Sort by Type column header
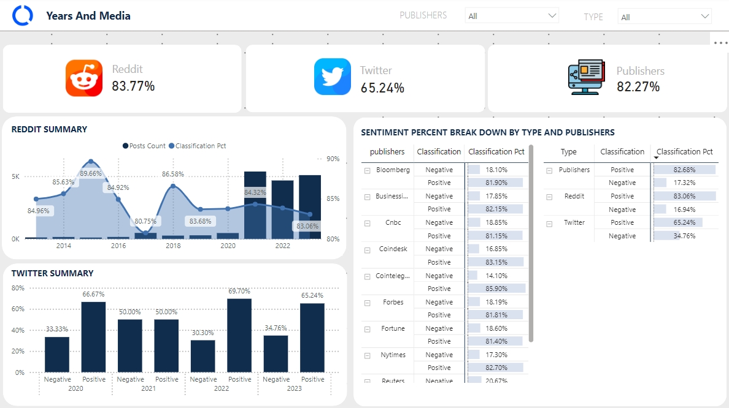The width and height of the screenshot is (729, 408). (x=568, y=152)
